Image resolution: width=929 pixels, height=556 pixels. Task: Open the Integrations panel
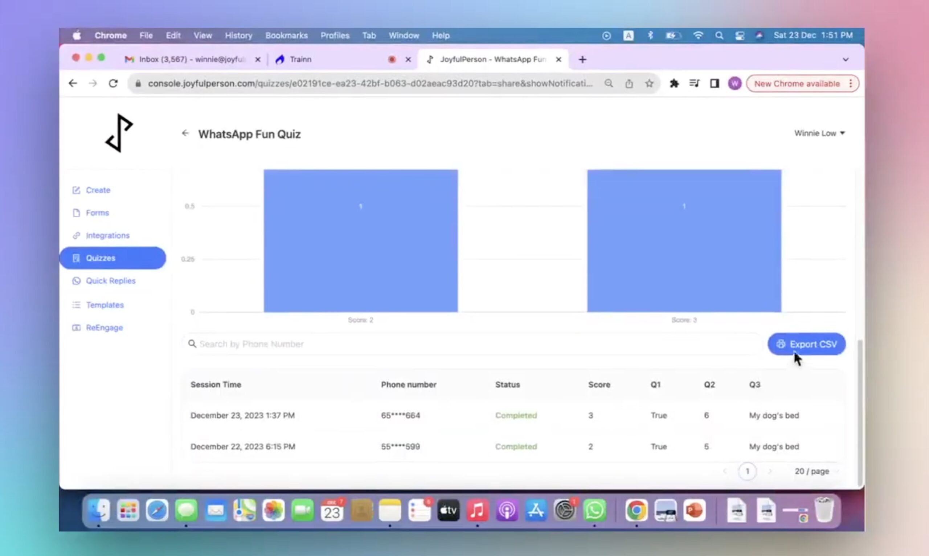pos(107,235)
